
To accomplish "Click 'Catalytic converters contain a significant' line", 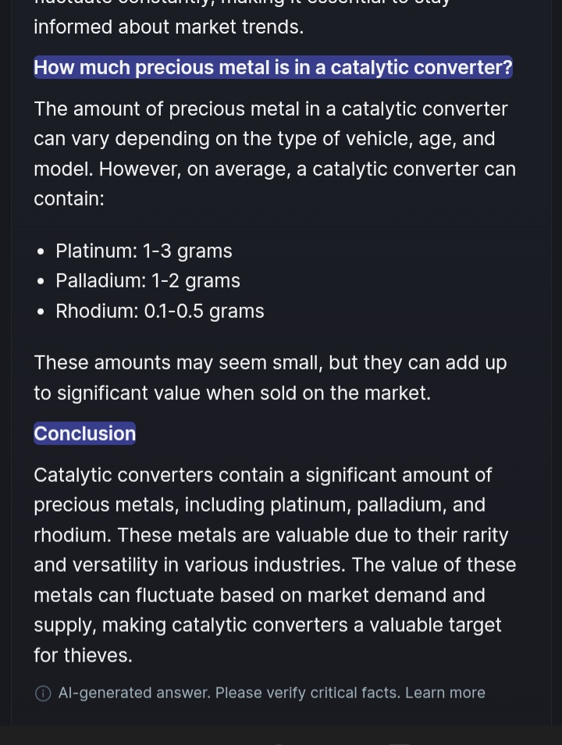I will tap(262, 475).
